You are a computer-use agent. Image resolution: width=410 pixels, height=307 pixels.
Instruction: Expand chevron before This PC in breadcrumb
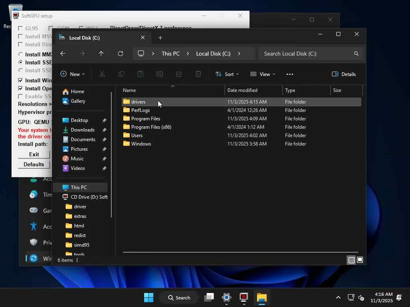coord(153,54)
